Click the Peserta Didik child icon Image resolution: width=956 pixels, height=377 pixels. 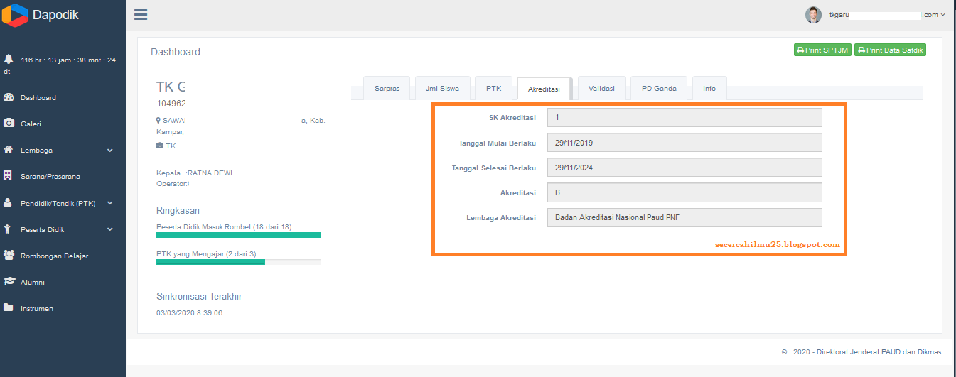pyautogui.click(x=7, y=229)
